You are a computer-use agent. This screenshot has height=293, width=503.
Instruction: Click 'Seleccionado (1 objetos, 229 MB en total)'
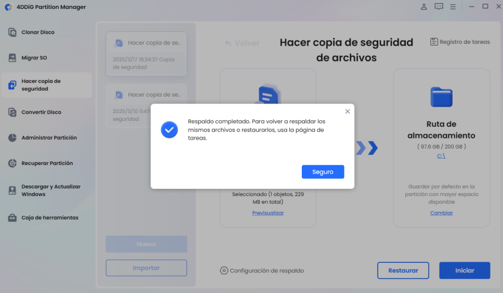click(x=268, y=198)
